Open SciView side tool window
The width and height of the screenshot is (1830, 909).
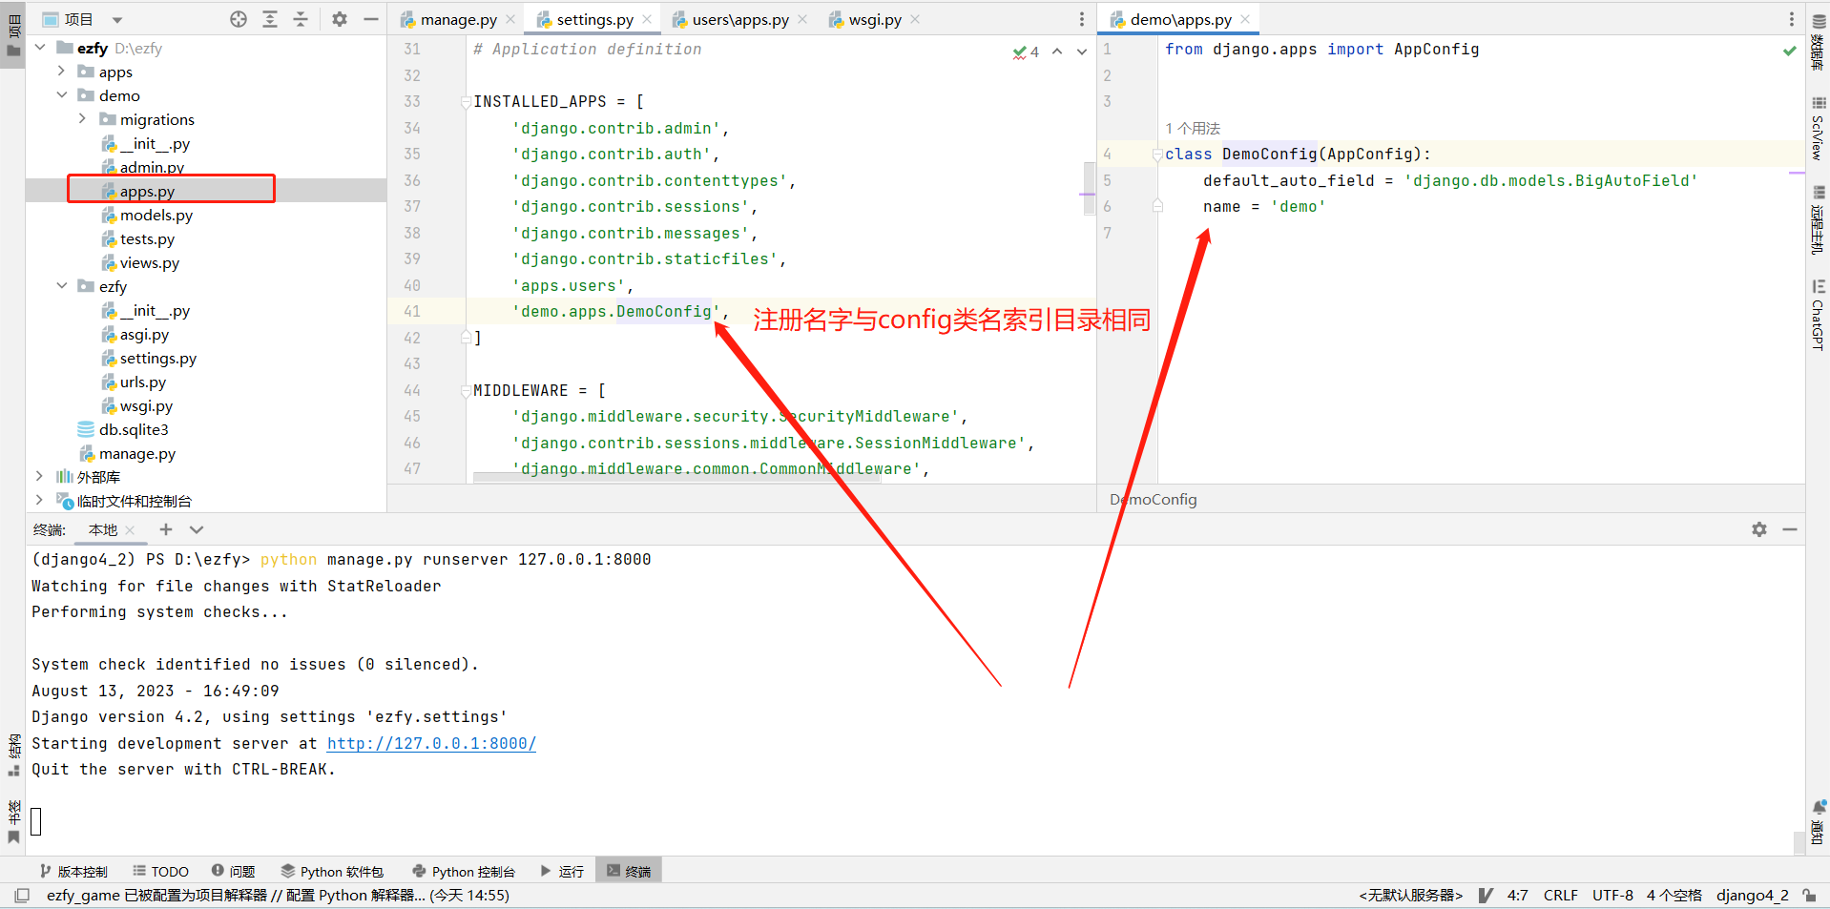click(1818, 127)
